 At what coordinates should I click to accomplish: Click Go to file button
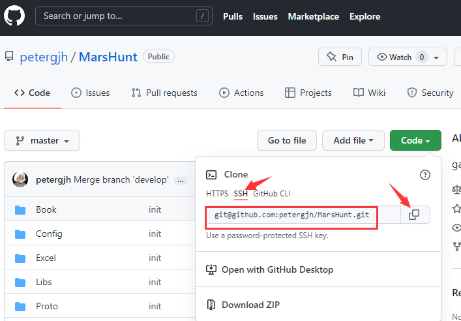coord(287,140)
